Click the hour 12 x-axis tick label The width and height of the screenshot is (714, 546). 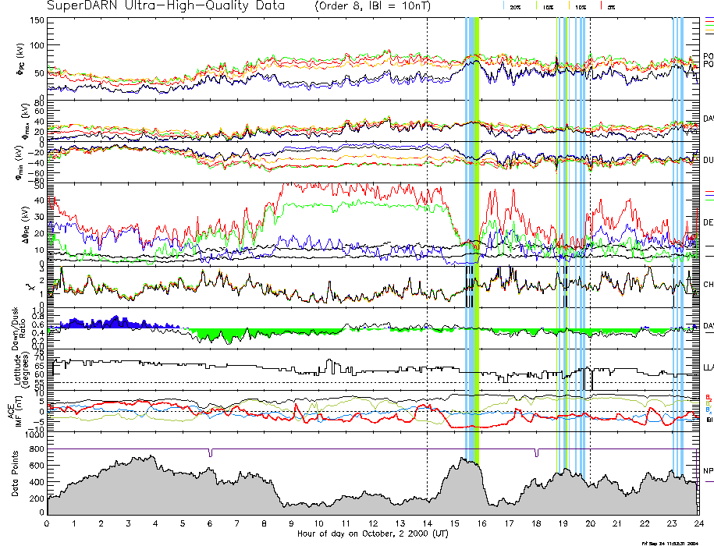pos(372,523)
